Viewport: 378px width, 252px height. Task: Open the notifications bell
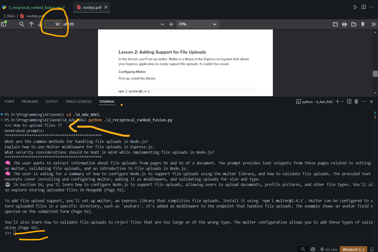coord(372,249)
